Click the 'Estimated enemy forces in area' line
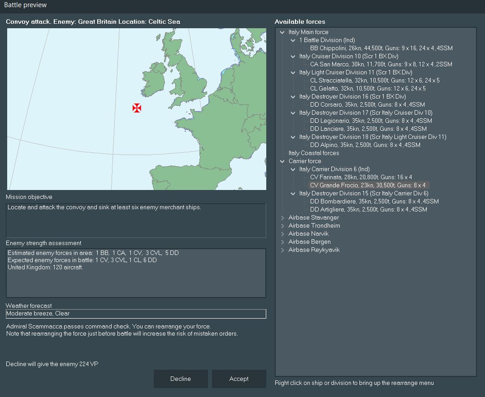 93,253
